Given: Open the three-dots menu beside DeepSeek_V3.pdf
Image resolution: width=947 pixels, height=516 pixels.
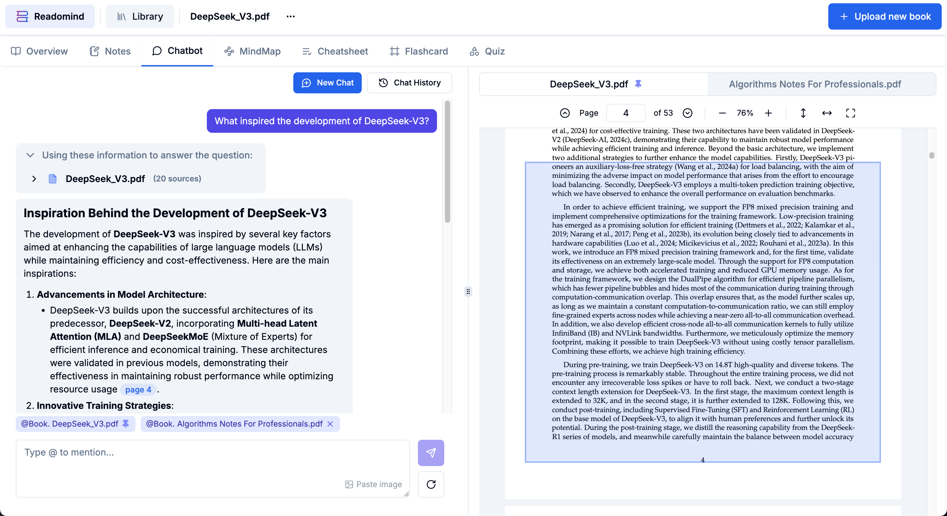Looking at the screenshot, I should point(290,16).
